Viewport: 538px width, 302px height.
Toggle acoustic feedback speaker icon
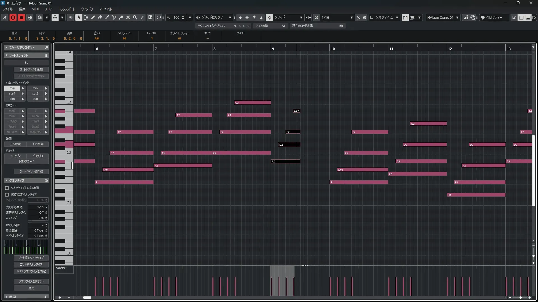(x=71, y=17)
